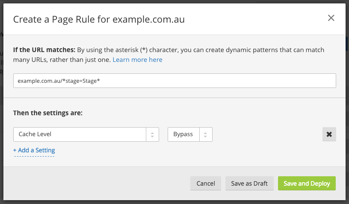Click the + Add a Setting link
This screenshot has height=204, width=349.
pyautogui.click(x=34, y=150)
